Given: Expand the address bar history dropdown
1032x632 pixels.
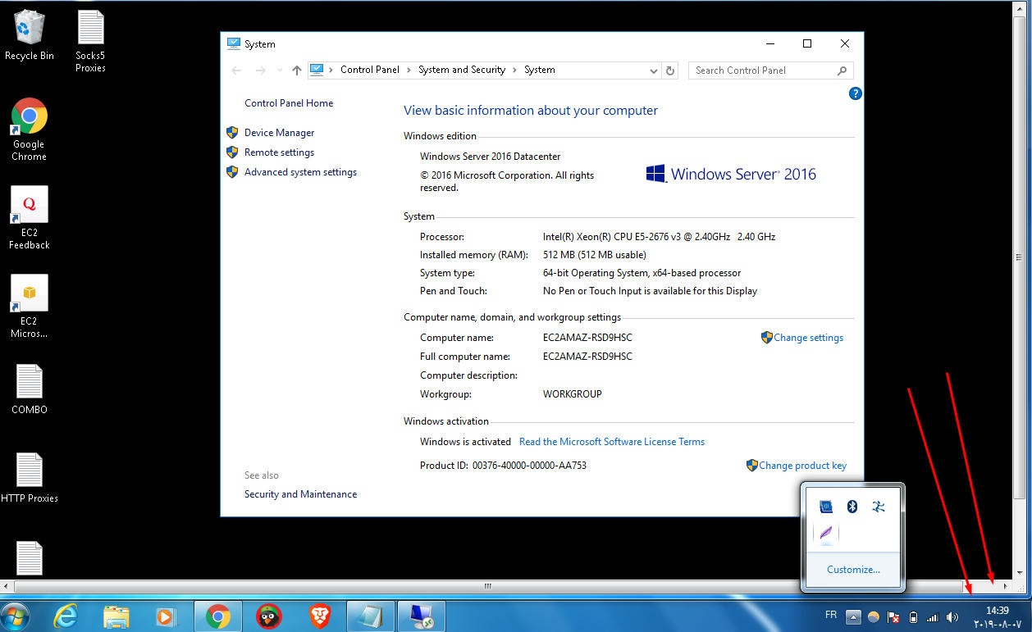Looking at the screenshot, I should pyautogui.click(x=654, y=70).
